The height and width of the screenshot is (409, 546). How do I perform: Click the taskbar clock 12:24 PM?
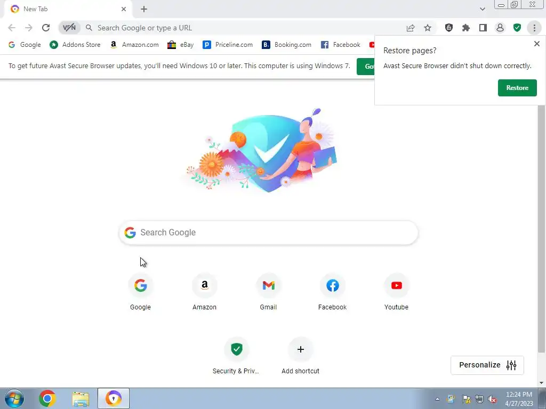point(519,399)
